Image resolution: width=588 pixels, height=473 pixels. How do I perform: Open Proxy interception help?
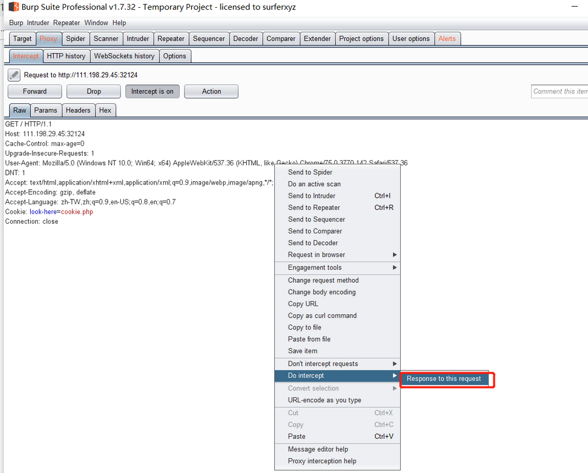click(x=337, y=461)
